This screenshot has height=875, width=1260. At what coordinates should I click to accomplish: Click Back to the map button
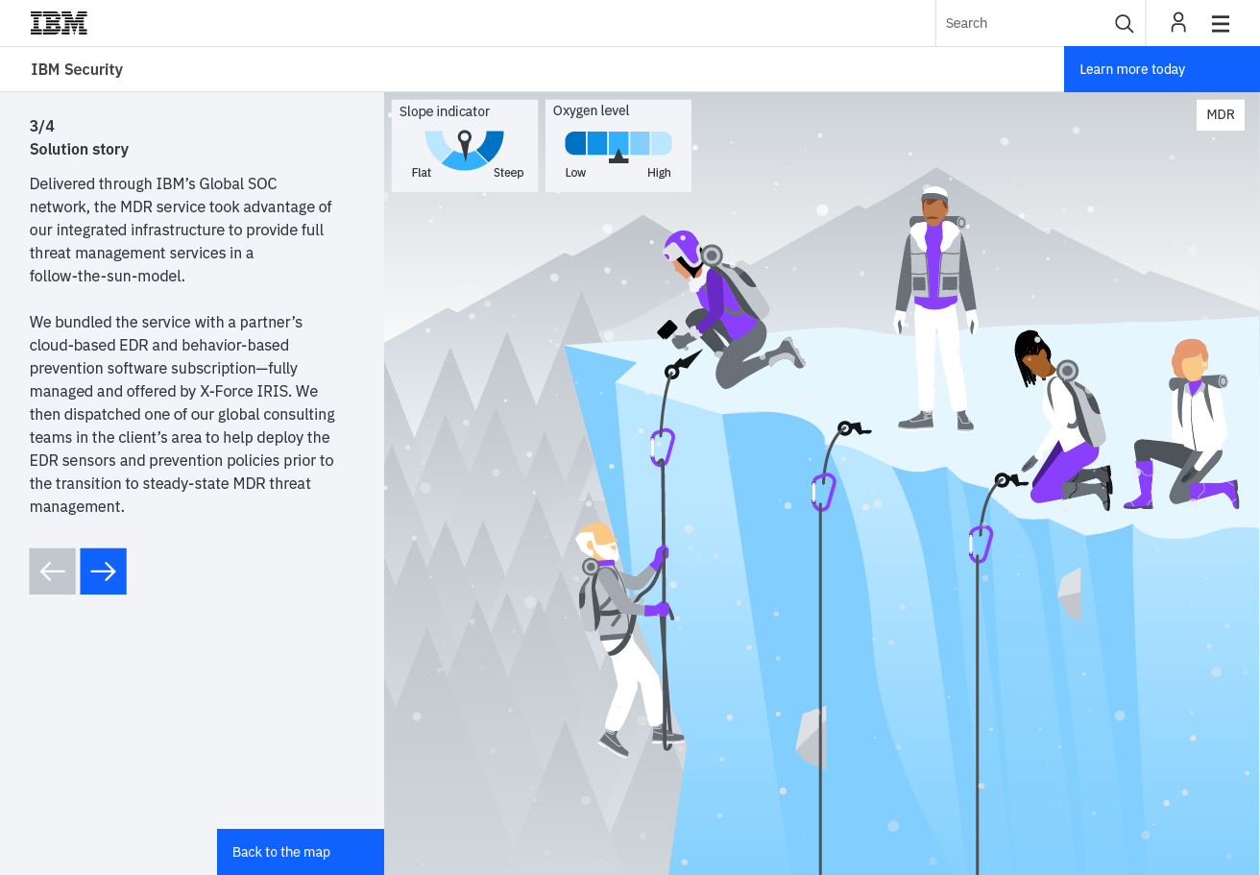click(301, 852)
